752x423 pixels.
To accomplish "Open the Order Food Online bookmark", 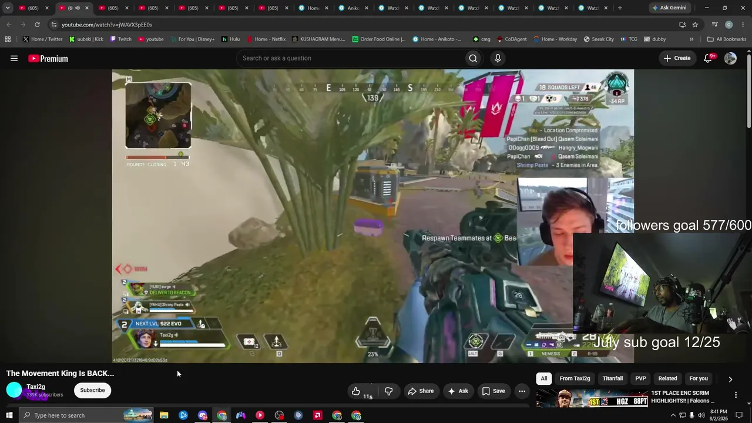I will click(x=379, y=39).
